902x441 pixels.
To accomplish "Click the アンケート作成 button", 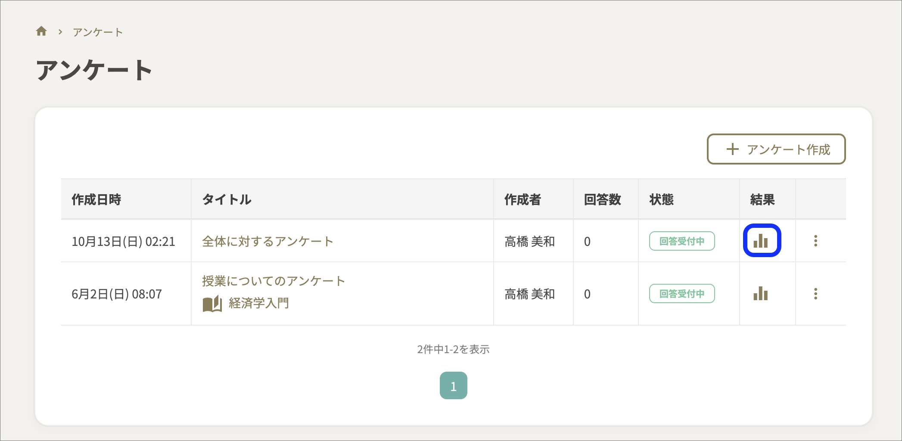I will (x=775, y=149).
